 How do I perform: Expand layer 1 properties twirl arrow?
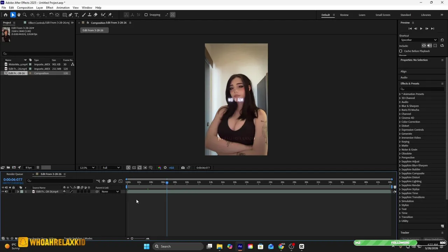(x=18, y=191)
